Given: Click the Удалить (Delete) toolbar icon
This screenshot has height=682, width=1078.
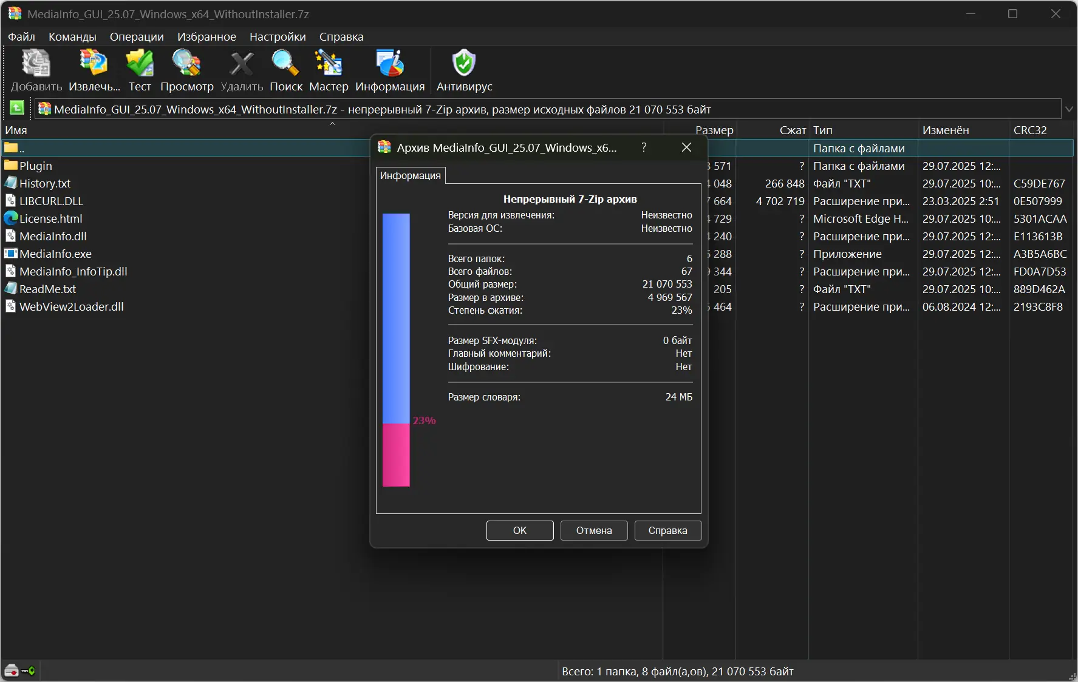Looking at the screenshot, I should click(x=242, y=63).
